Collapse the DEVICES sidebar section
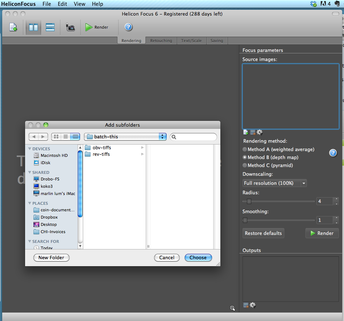 [x=29, y=149]
